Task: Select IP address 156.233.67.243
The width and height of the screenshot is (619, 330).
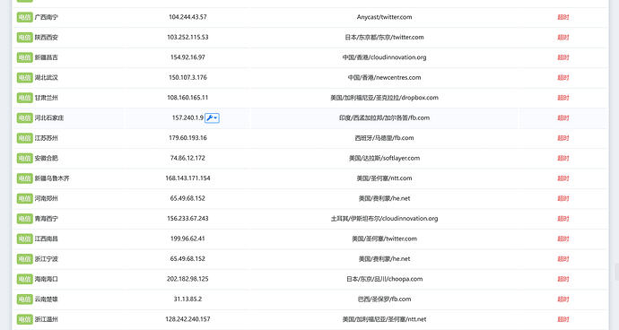Action: click(x=187, y=218)
